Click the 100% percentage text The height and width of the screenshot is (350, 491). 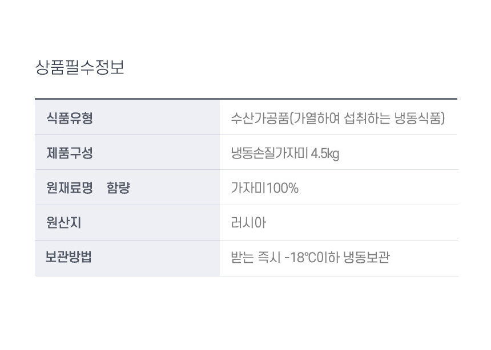pyautogui.click(x=283, y=188)
